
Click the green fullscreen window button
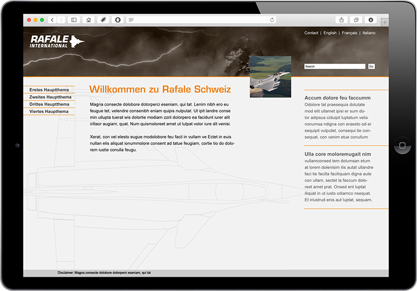[x=42, y=19]
